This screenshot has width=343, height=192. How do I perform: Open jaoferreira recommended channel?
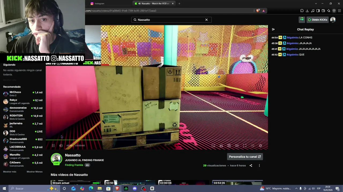(23, 125)
